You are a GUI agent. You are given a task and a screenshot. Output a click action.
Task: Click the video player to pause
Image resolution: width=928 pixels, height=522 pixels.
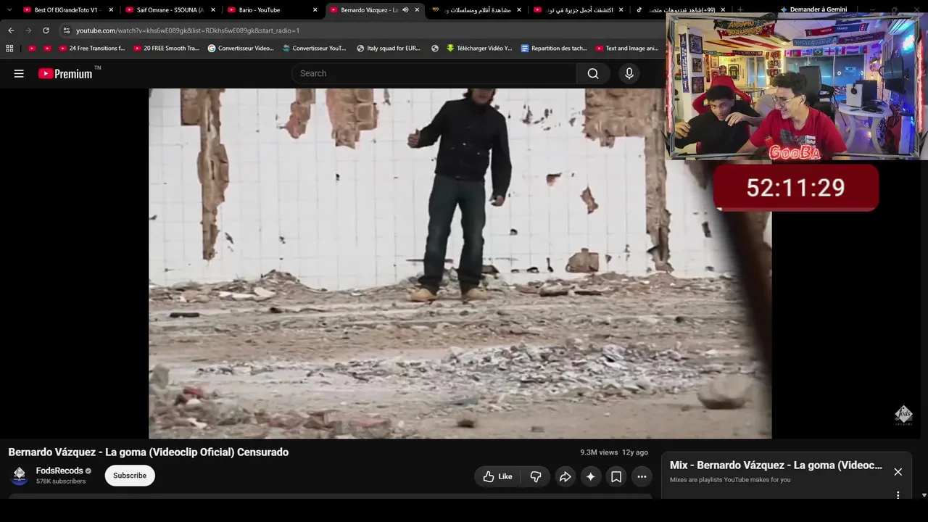point(460,263)
